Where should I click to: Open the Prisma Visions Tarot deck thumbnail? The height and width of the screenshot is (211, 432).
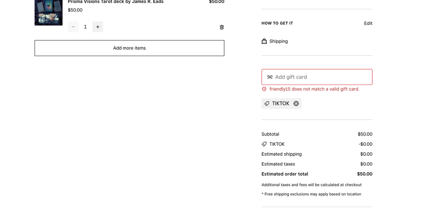[x=48, y=13]
